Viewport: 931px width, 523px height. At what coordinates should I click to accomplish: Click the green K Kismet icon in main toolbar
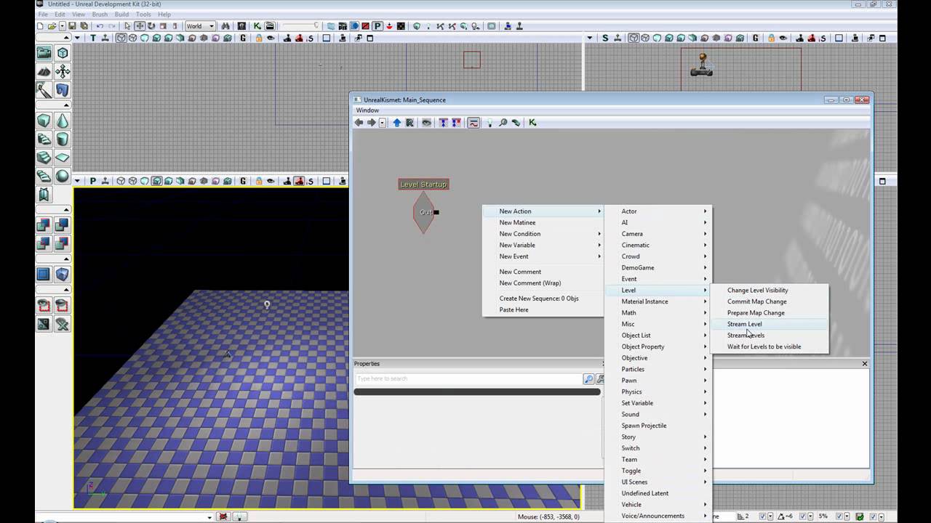click(x=257, y=26)
